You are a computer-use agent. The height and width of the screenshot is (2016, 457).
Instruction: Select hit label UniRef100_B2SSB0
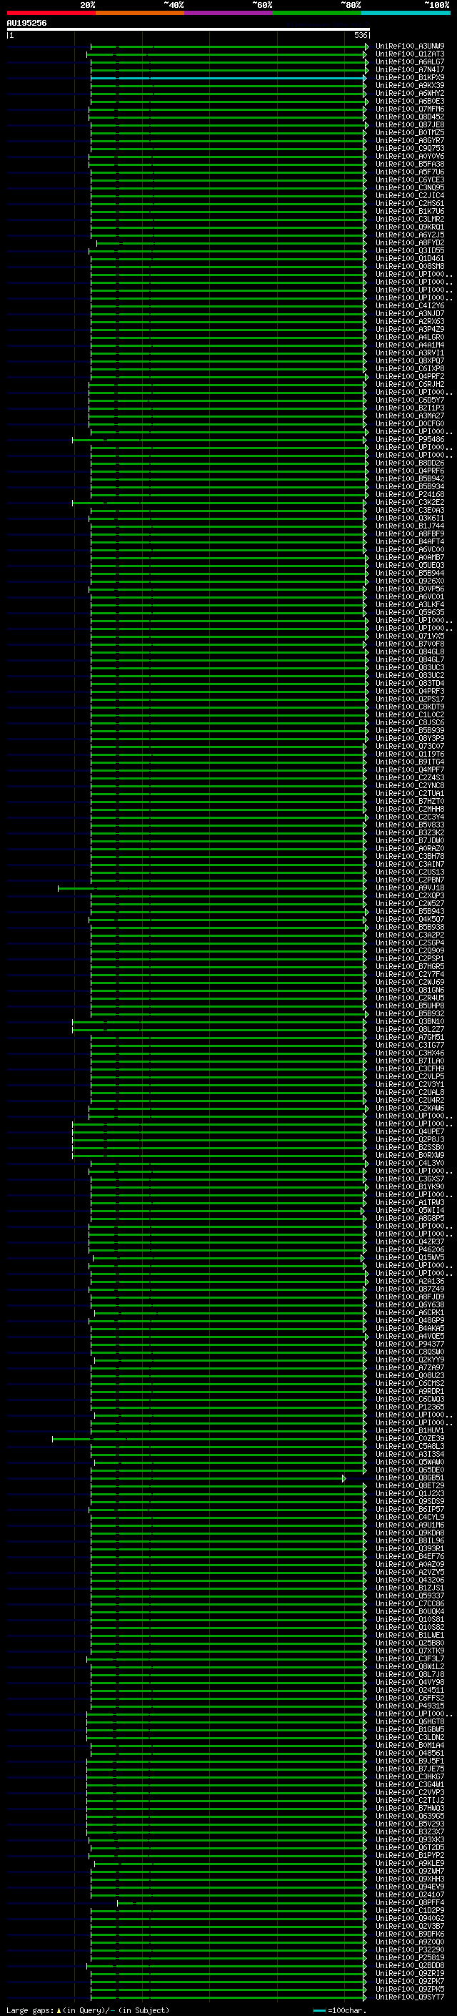click(409, 1148)
